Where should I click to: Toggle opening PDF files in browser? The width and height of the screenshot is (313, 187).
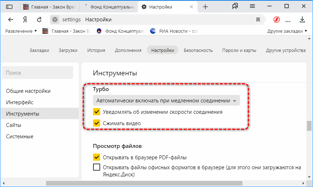point(97,157)
